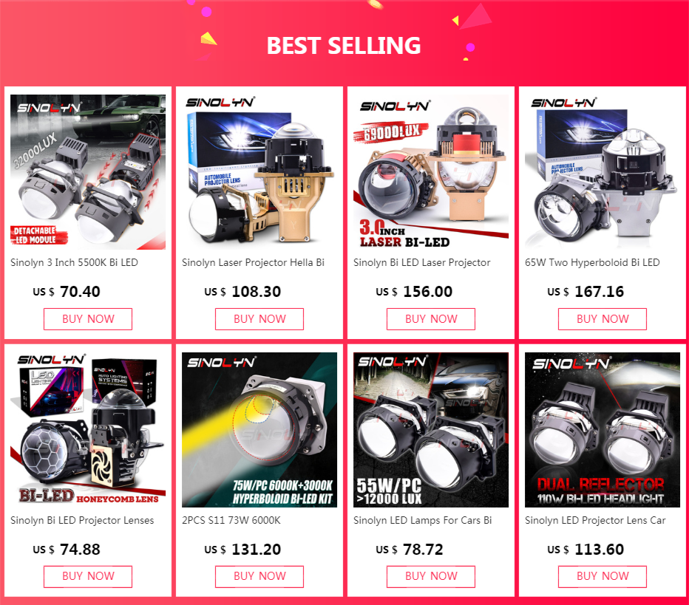
Task: Buy the $74.88 Bi LED Projector Lenses
Action: pos(88,576)
